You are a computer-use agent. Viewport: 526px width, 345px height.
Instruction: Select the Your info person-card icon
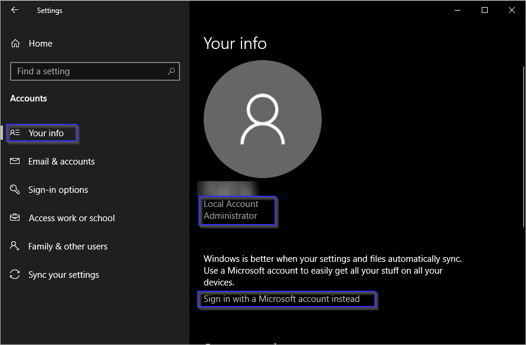tap(15, 133)
